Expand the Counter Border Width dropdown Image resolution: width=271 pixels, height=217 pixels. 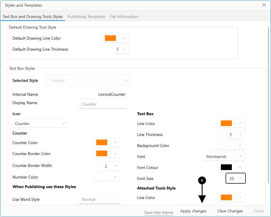pos(111,166)
